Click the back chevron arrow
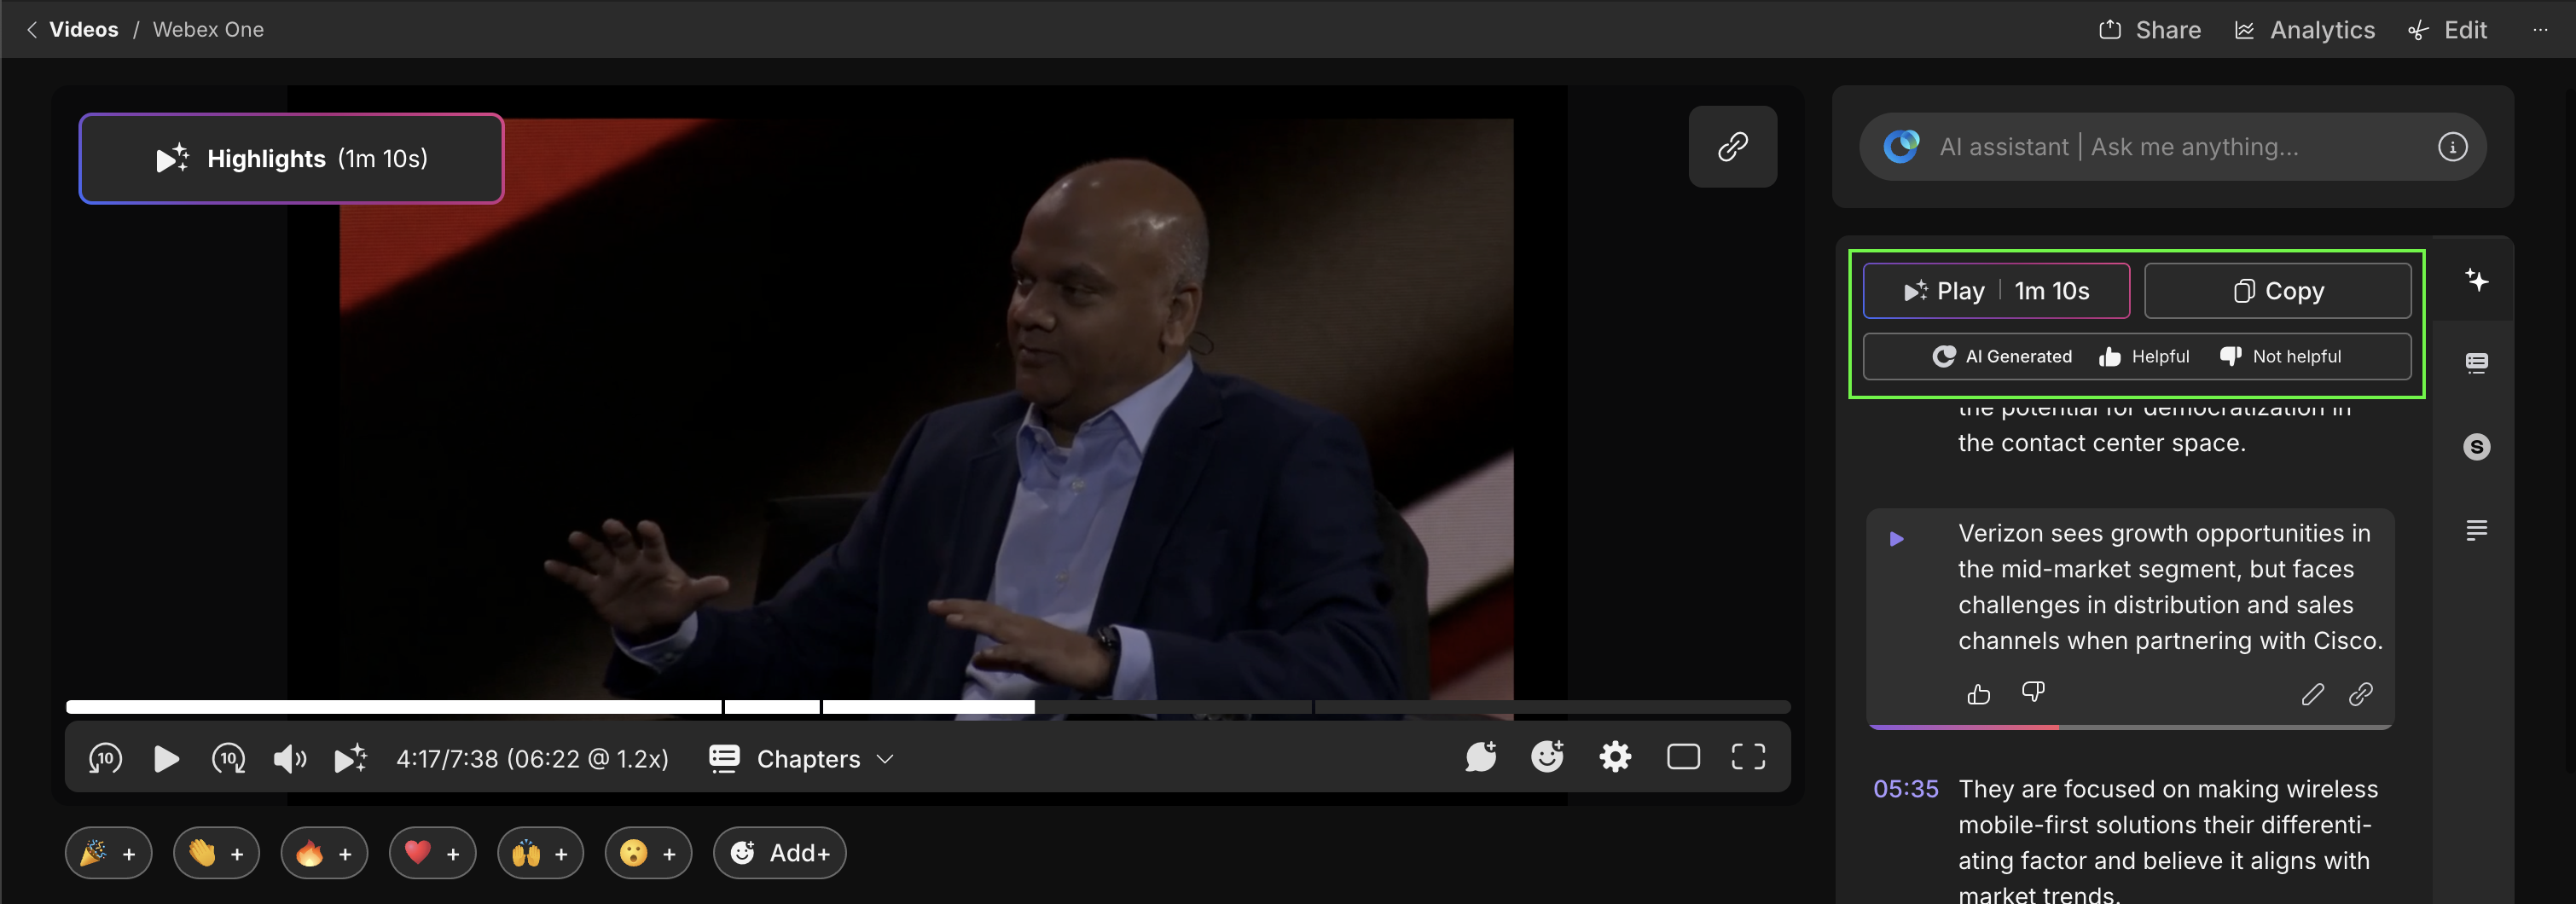Screen dimensions: 2576x904 coord(32,29)
